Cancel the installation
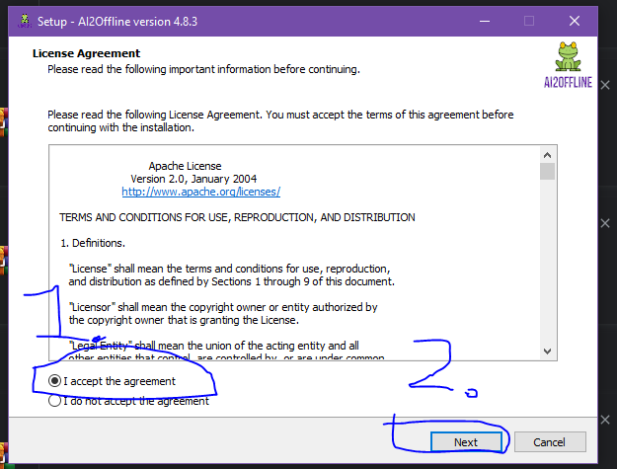The height and width of the screenshot is (469, 617). coord(548,442)
